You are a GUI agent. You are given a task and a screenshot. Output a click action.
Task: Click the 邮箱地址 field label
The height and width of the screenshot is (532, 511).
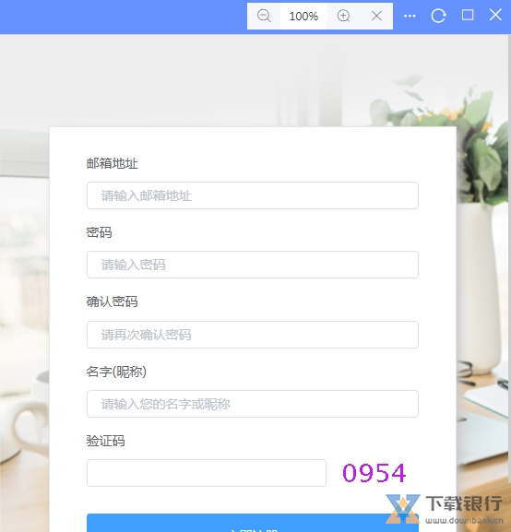(x=112, y=163)
